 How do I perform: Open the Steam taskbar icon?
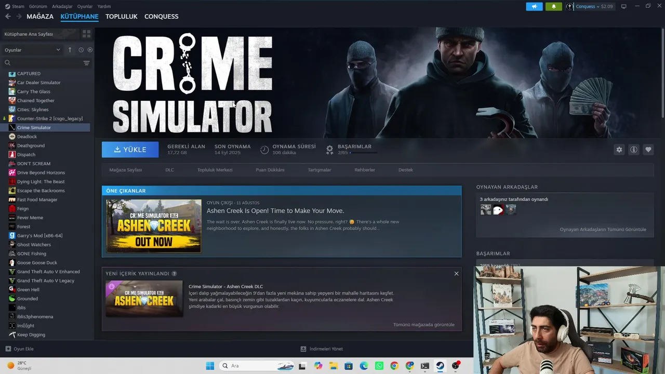point(440,366)
